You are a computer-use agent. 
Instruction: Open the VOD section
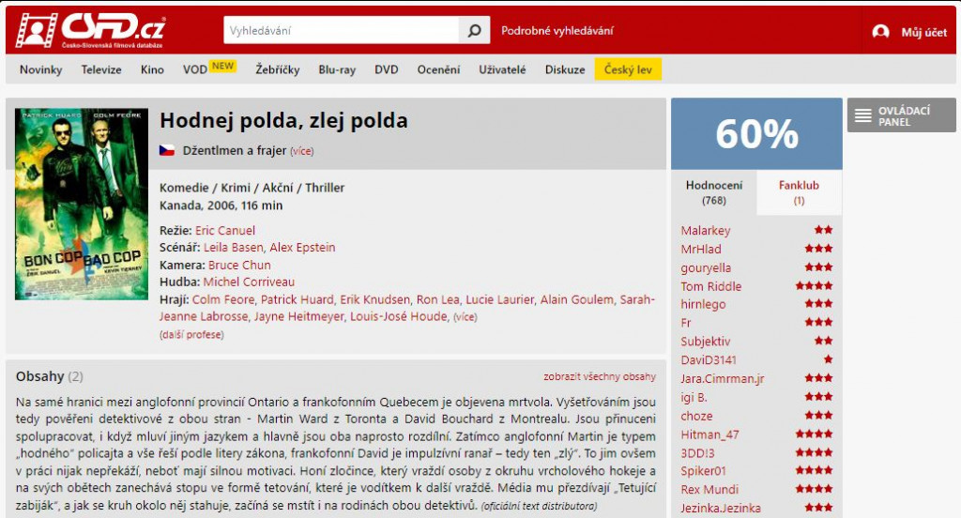[x=195, y=69]
